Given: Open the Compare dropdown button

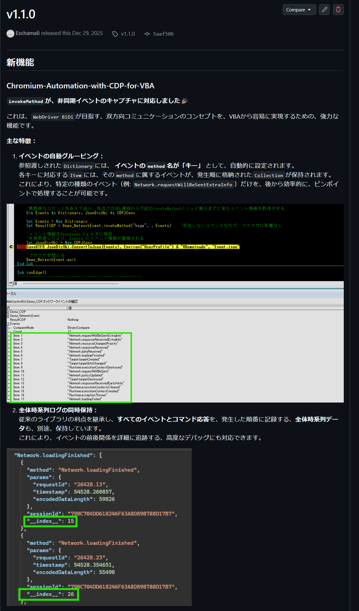Looking at the screenshot, I should [299, 10].
